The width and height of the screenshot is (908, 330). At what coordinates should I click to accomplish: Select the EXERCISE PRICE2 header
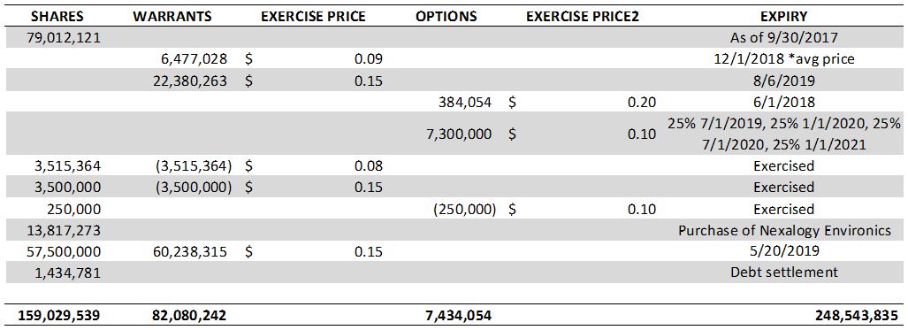[x=583, y=16]
